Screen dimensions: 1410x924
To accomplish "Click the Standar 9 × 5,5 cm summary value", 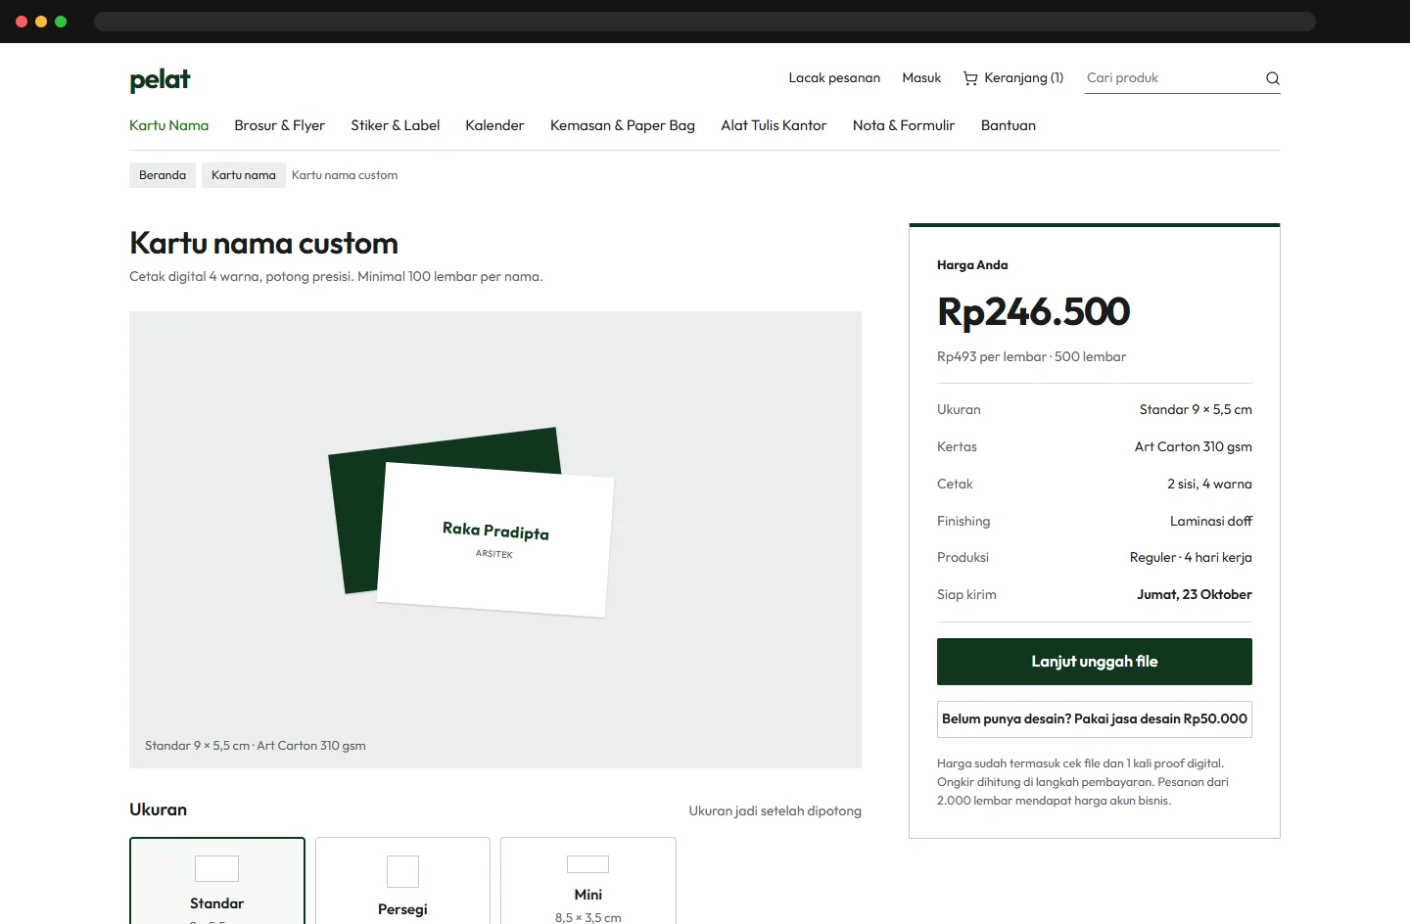I will pyautogui.click(x=1196, y=409).
